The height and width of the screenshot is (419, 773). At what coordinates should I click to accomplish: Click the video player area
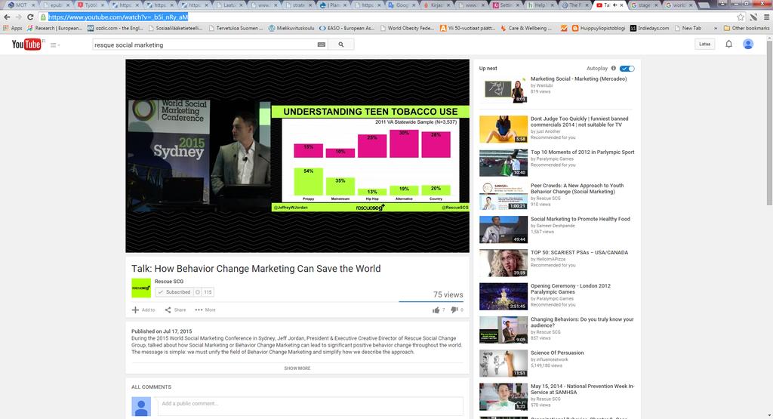pos(297,156)
